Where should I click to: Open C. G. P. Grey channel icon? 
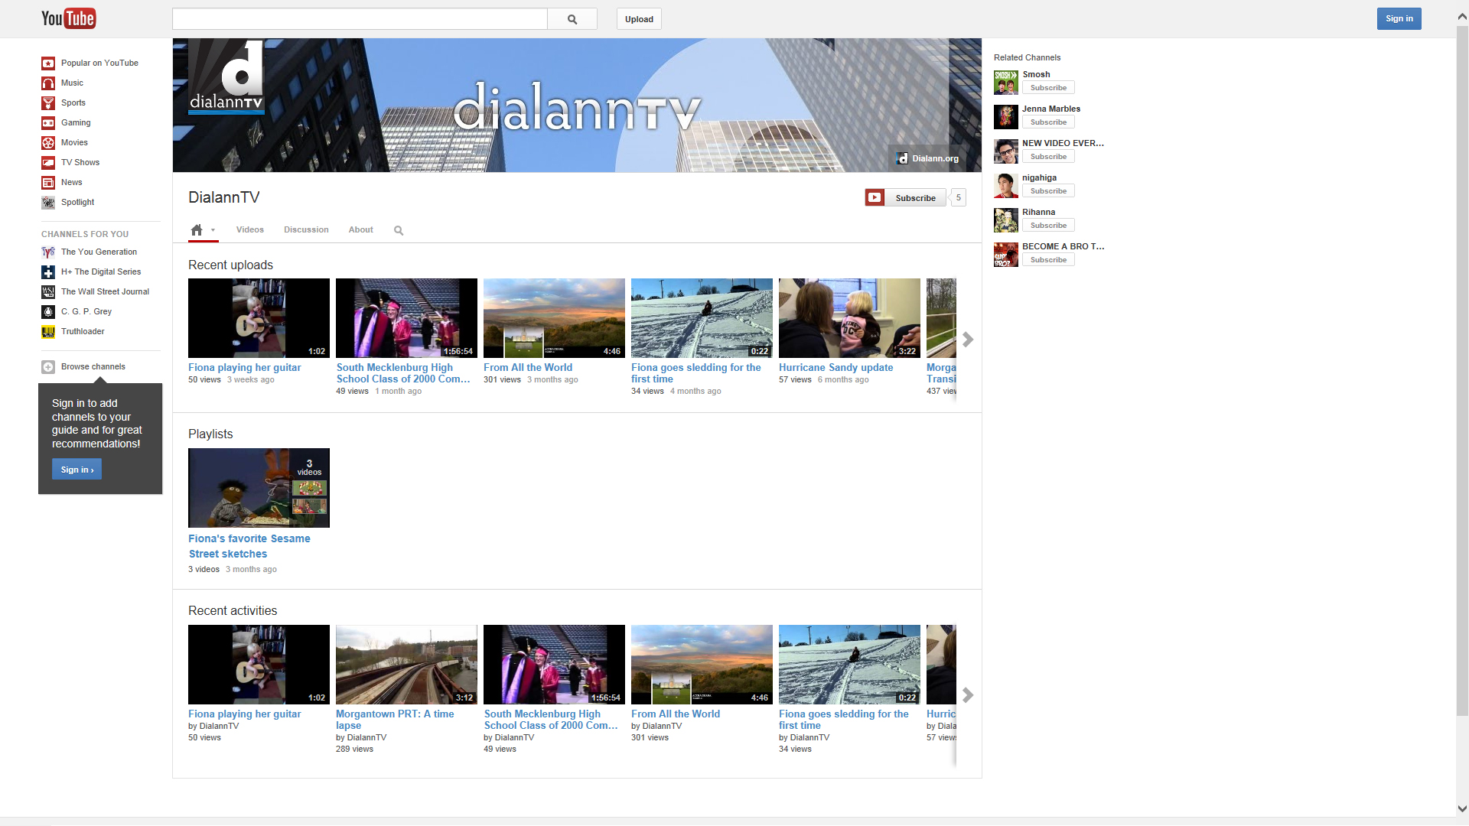tap(48, 311)
